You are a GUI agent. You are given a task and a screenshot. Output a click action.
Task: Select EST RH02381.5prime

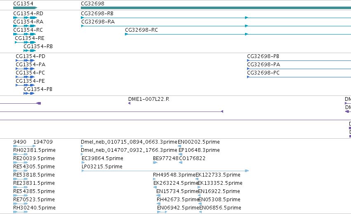[34, 150]
